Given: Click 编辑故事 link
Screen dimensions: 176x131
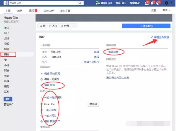Looking at the screenshot, I should (112, 52).
